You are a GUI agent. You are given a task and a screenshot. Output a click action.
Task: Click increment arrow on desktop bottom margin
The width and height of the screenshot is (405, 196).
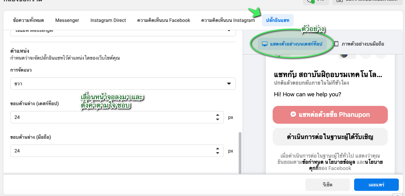(218, 115)
